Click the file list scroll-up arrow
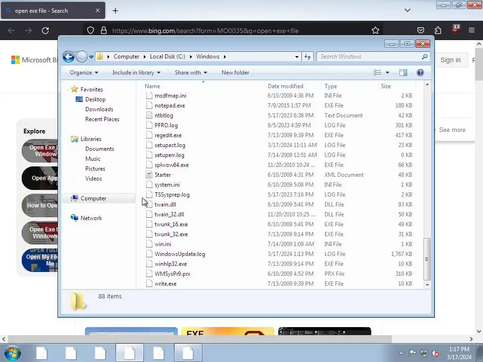Viewport: 483px width, 362px height. pos(427,85)
